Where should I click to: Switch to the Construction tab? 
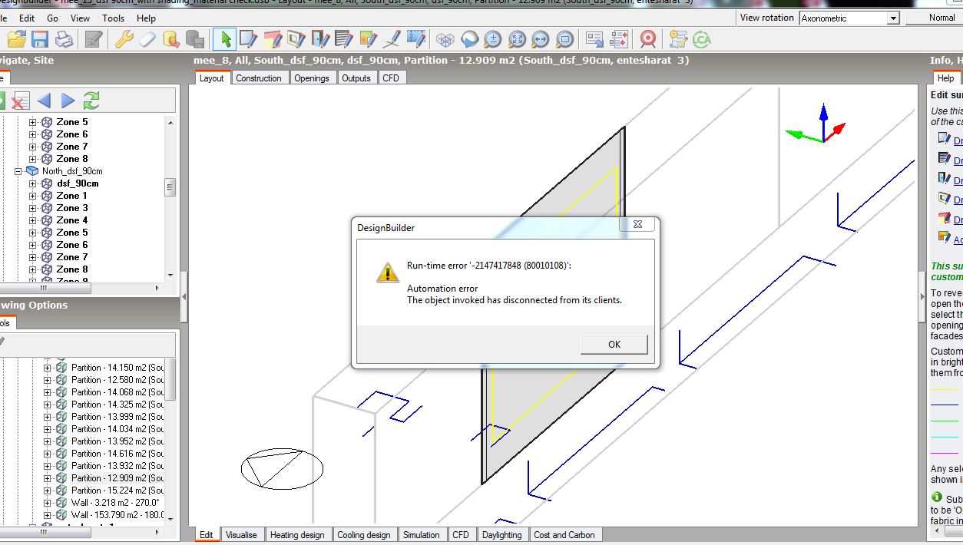259,78
